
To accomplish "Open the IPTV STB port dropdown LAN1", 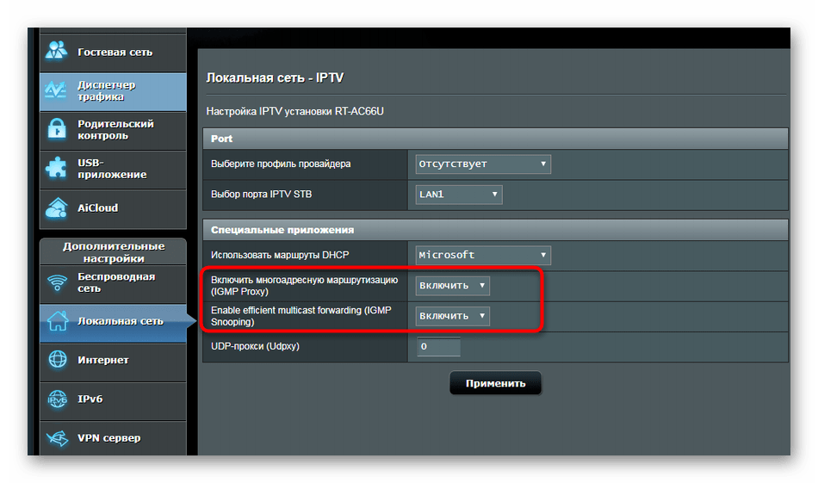I will [x=459, y=195].
